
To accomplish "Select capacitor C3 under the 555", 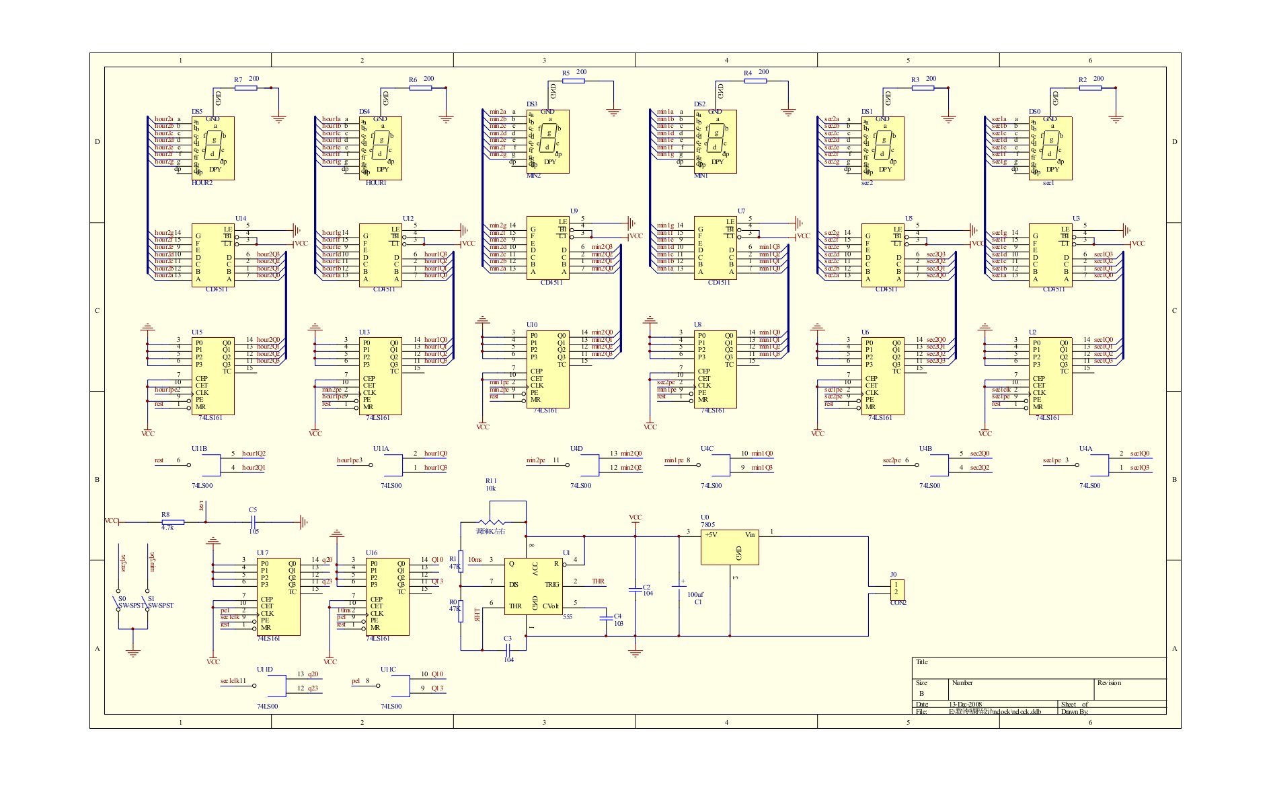I will point(508,649).
